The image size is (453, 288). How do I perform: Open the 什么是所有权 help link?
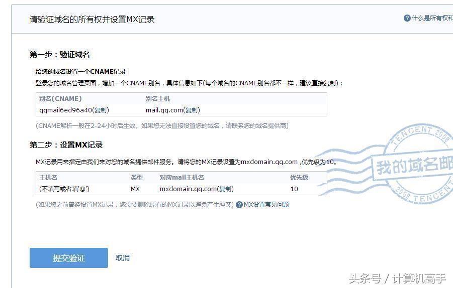(432, 18)
